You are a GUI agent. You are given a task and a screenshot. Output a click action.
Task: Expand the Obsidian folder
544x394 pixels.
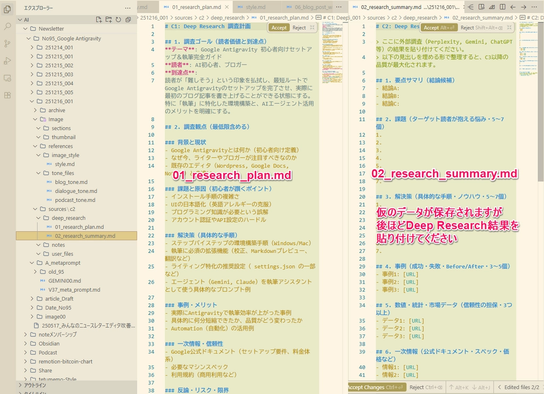point(25,344)
